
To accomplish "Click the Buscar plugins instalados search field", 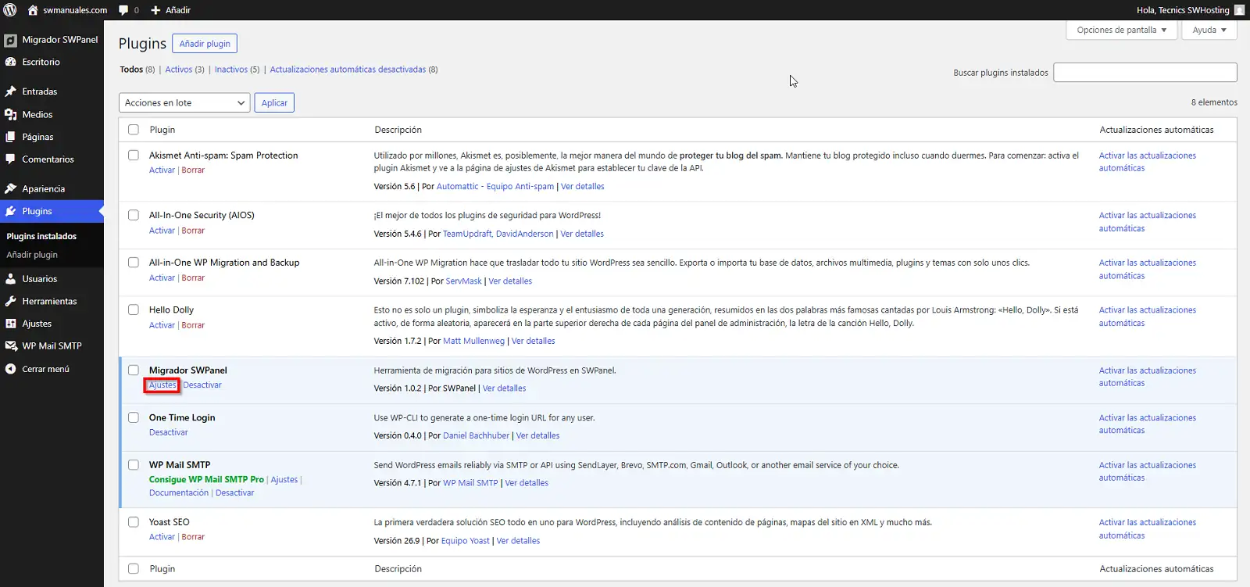I will (x=1145, y=73).
